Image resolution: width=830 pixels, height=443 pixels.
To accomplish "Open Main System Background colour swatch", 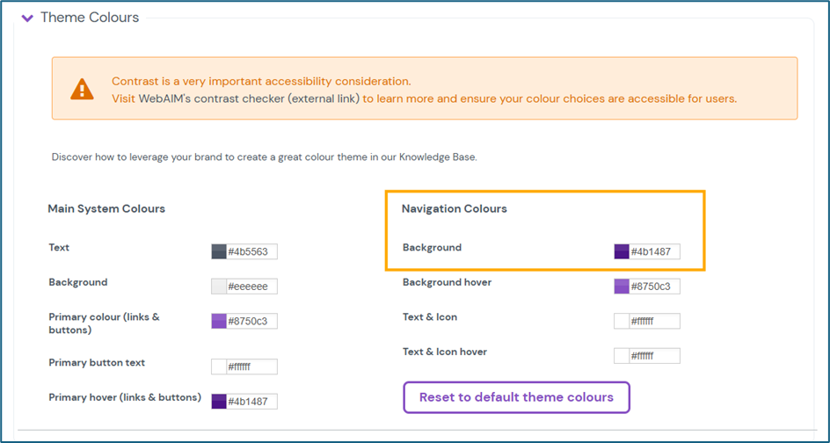I will [x=219, y=287].
